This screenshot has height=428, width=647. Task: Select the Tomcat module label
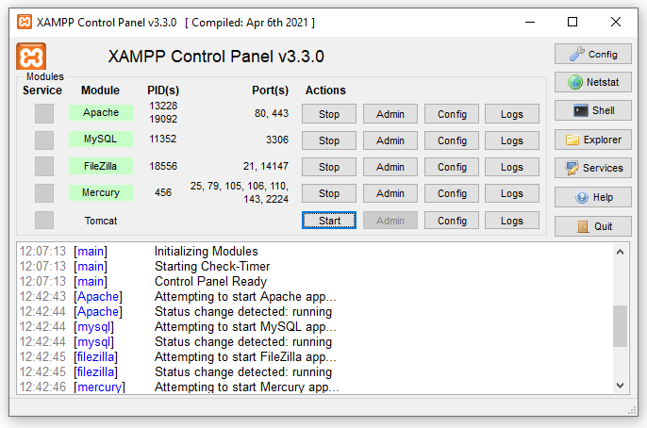click(101, 221)
